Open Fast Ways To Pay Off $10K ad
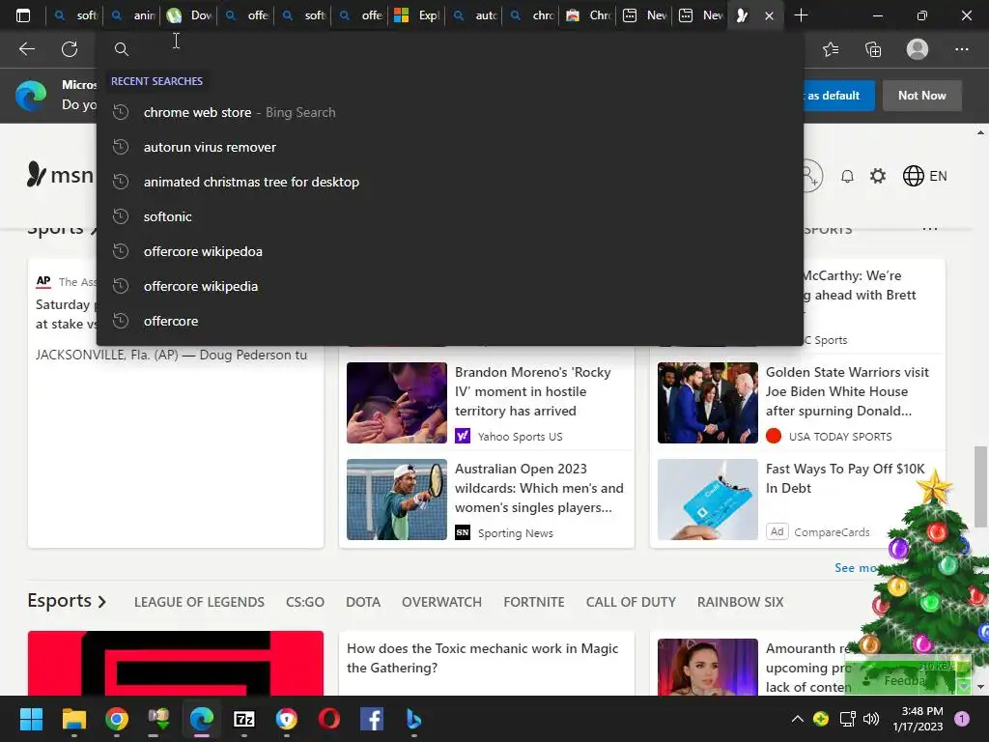The image size is (989, 742). tap(845, 478)
